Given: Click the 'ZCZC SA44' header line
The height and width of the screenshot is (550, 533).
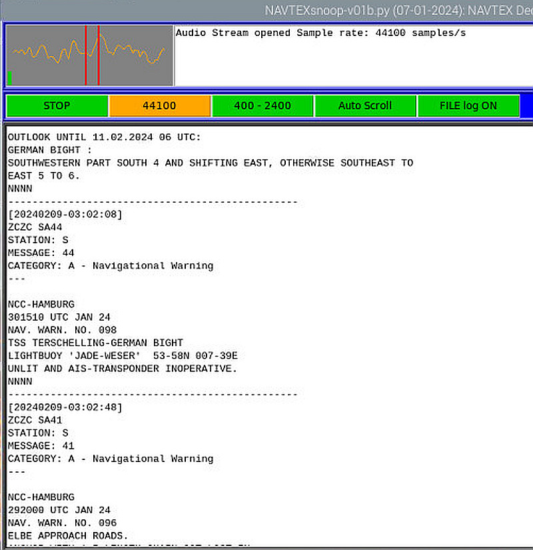Looking at the screenshot, I should pyautogui.click(x=35, y=227).
